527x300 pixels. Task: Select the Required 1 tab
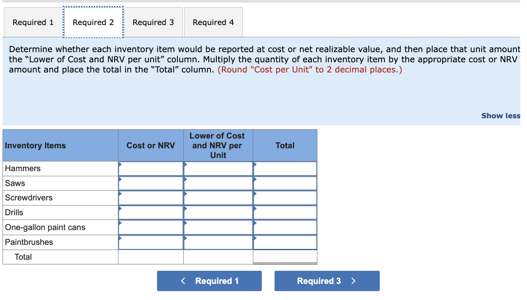pos(32,22)
